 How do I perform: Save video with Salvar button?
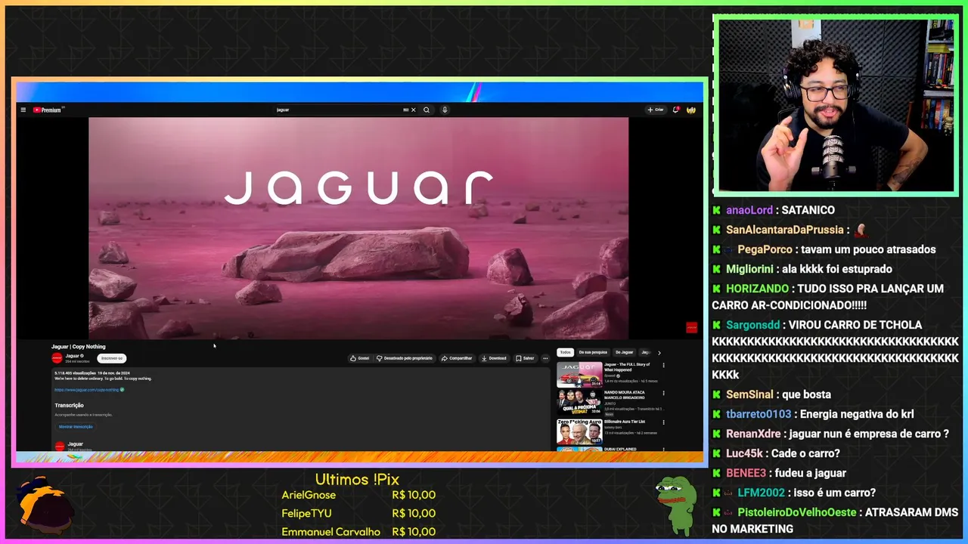tap(525, 358)
